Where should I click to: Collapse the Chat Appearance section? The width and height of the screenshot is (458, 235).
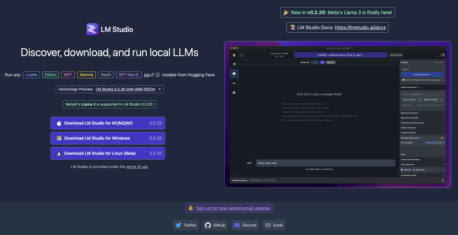tap(422, 165)
